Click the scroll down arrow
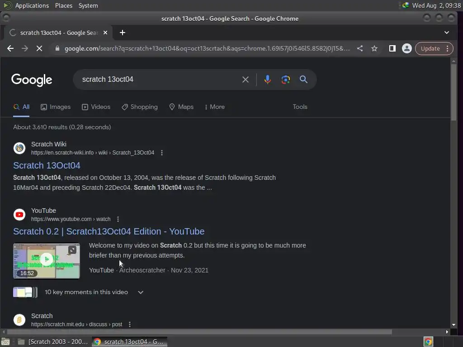Viewport: 463px width, 347px height. point(454,325)
